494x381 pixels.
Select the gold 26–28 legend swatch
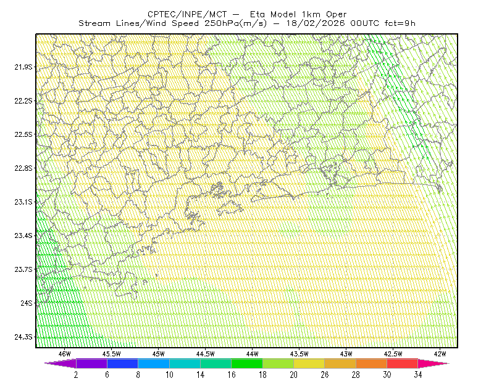(340, 363)
